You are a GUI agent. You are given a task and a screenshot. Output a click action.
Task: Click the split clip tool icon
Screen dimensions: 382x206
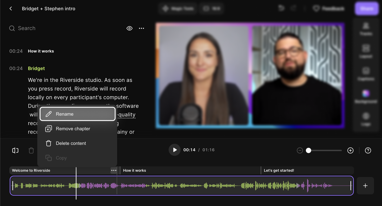pos(15,150)
